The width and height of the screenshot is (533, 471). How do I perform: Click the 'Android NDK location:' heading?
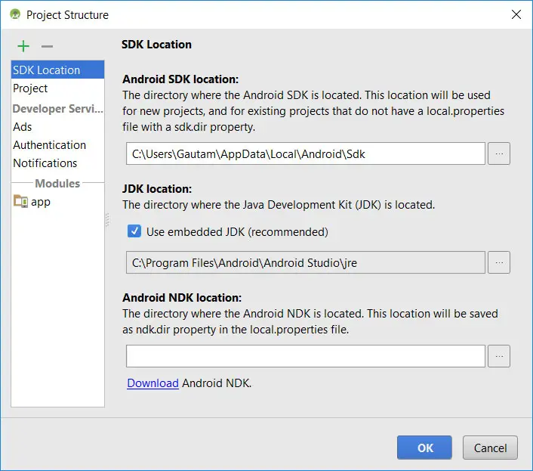pos(182,297)
